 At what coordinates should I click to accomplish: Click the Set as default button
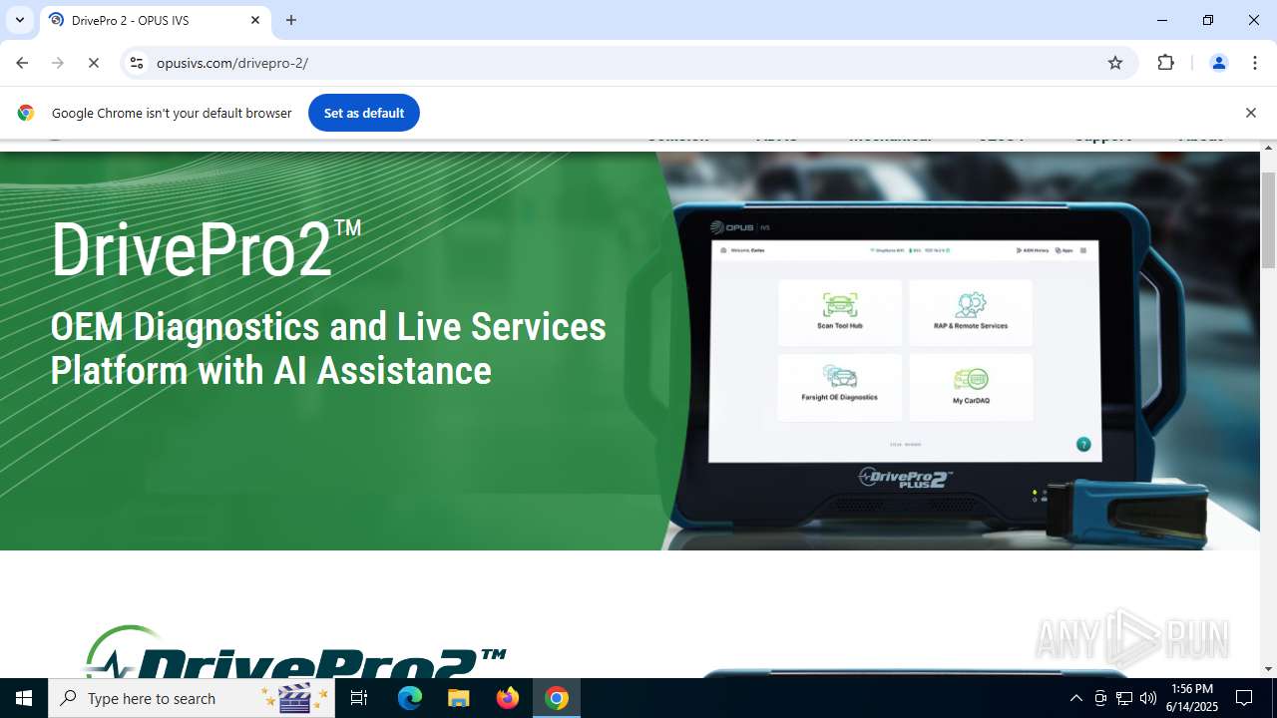(364, 113)
